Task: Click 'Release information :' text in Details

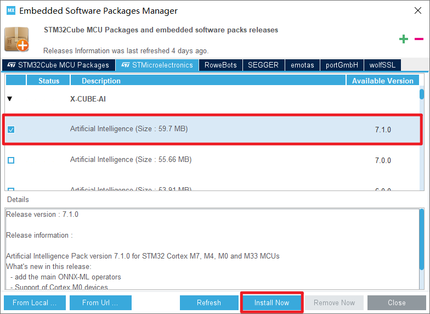Action: [39, 235]
